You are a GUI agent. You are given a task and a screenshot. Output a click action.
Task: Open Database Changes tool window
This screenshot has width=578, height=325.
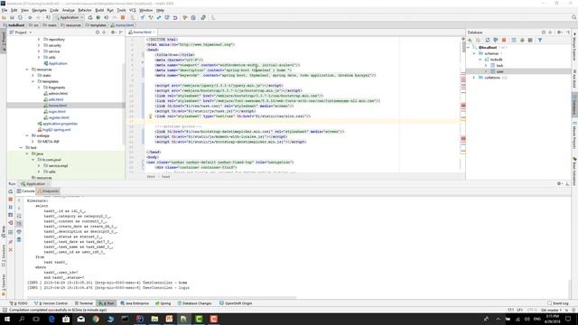coord(195,303)
